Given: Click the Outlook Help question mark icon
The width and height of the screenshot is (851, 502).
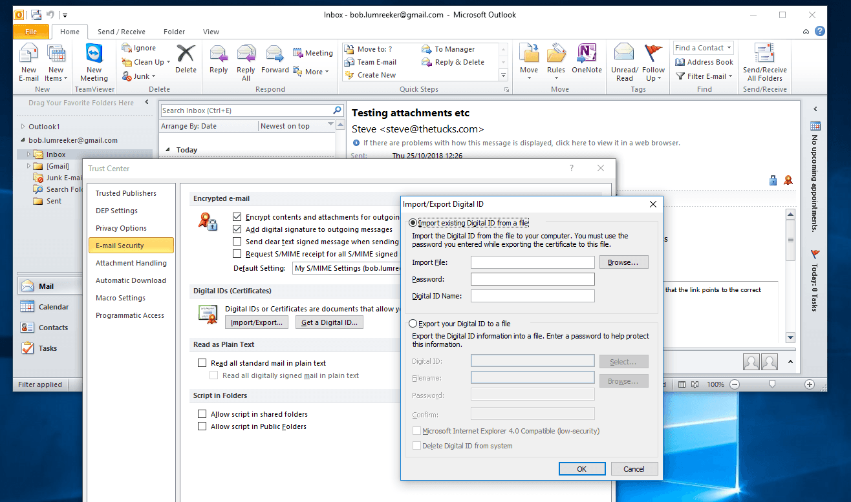Looking at the screenshot, I should (819, 31).
